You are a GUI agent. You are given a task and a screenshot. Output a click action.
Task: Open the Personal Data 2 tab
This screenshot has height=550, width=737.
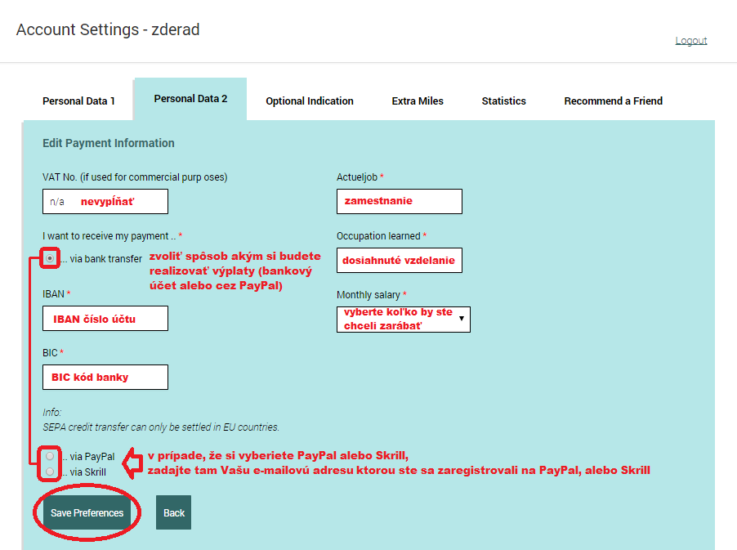[190, 99]
